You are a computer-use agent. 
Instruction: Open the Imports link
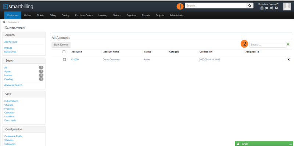[x=8, y=48]
